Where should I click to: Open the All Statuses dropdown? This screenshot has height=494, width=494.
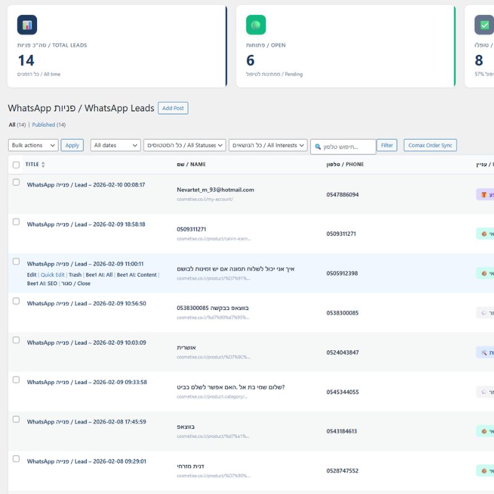185,145
